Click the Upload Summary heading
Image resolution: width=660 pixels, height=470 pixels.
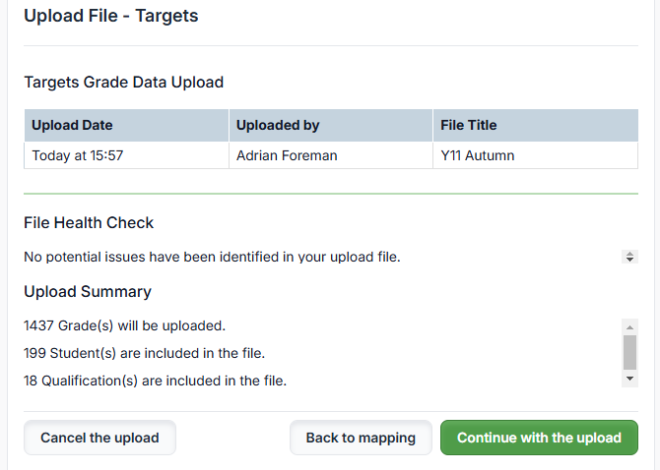click(x=88, y=291)
